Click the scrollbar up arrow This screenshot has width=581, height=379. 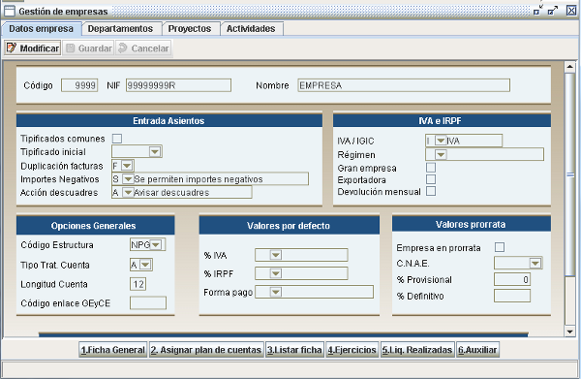[x=570, y=67]
